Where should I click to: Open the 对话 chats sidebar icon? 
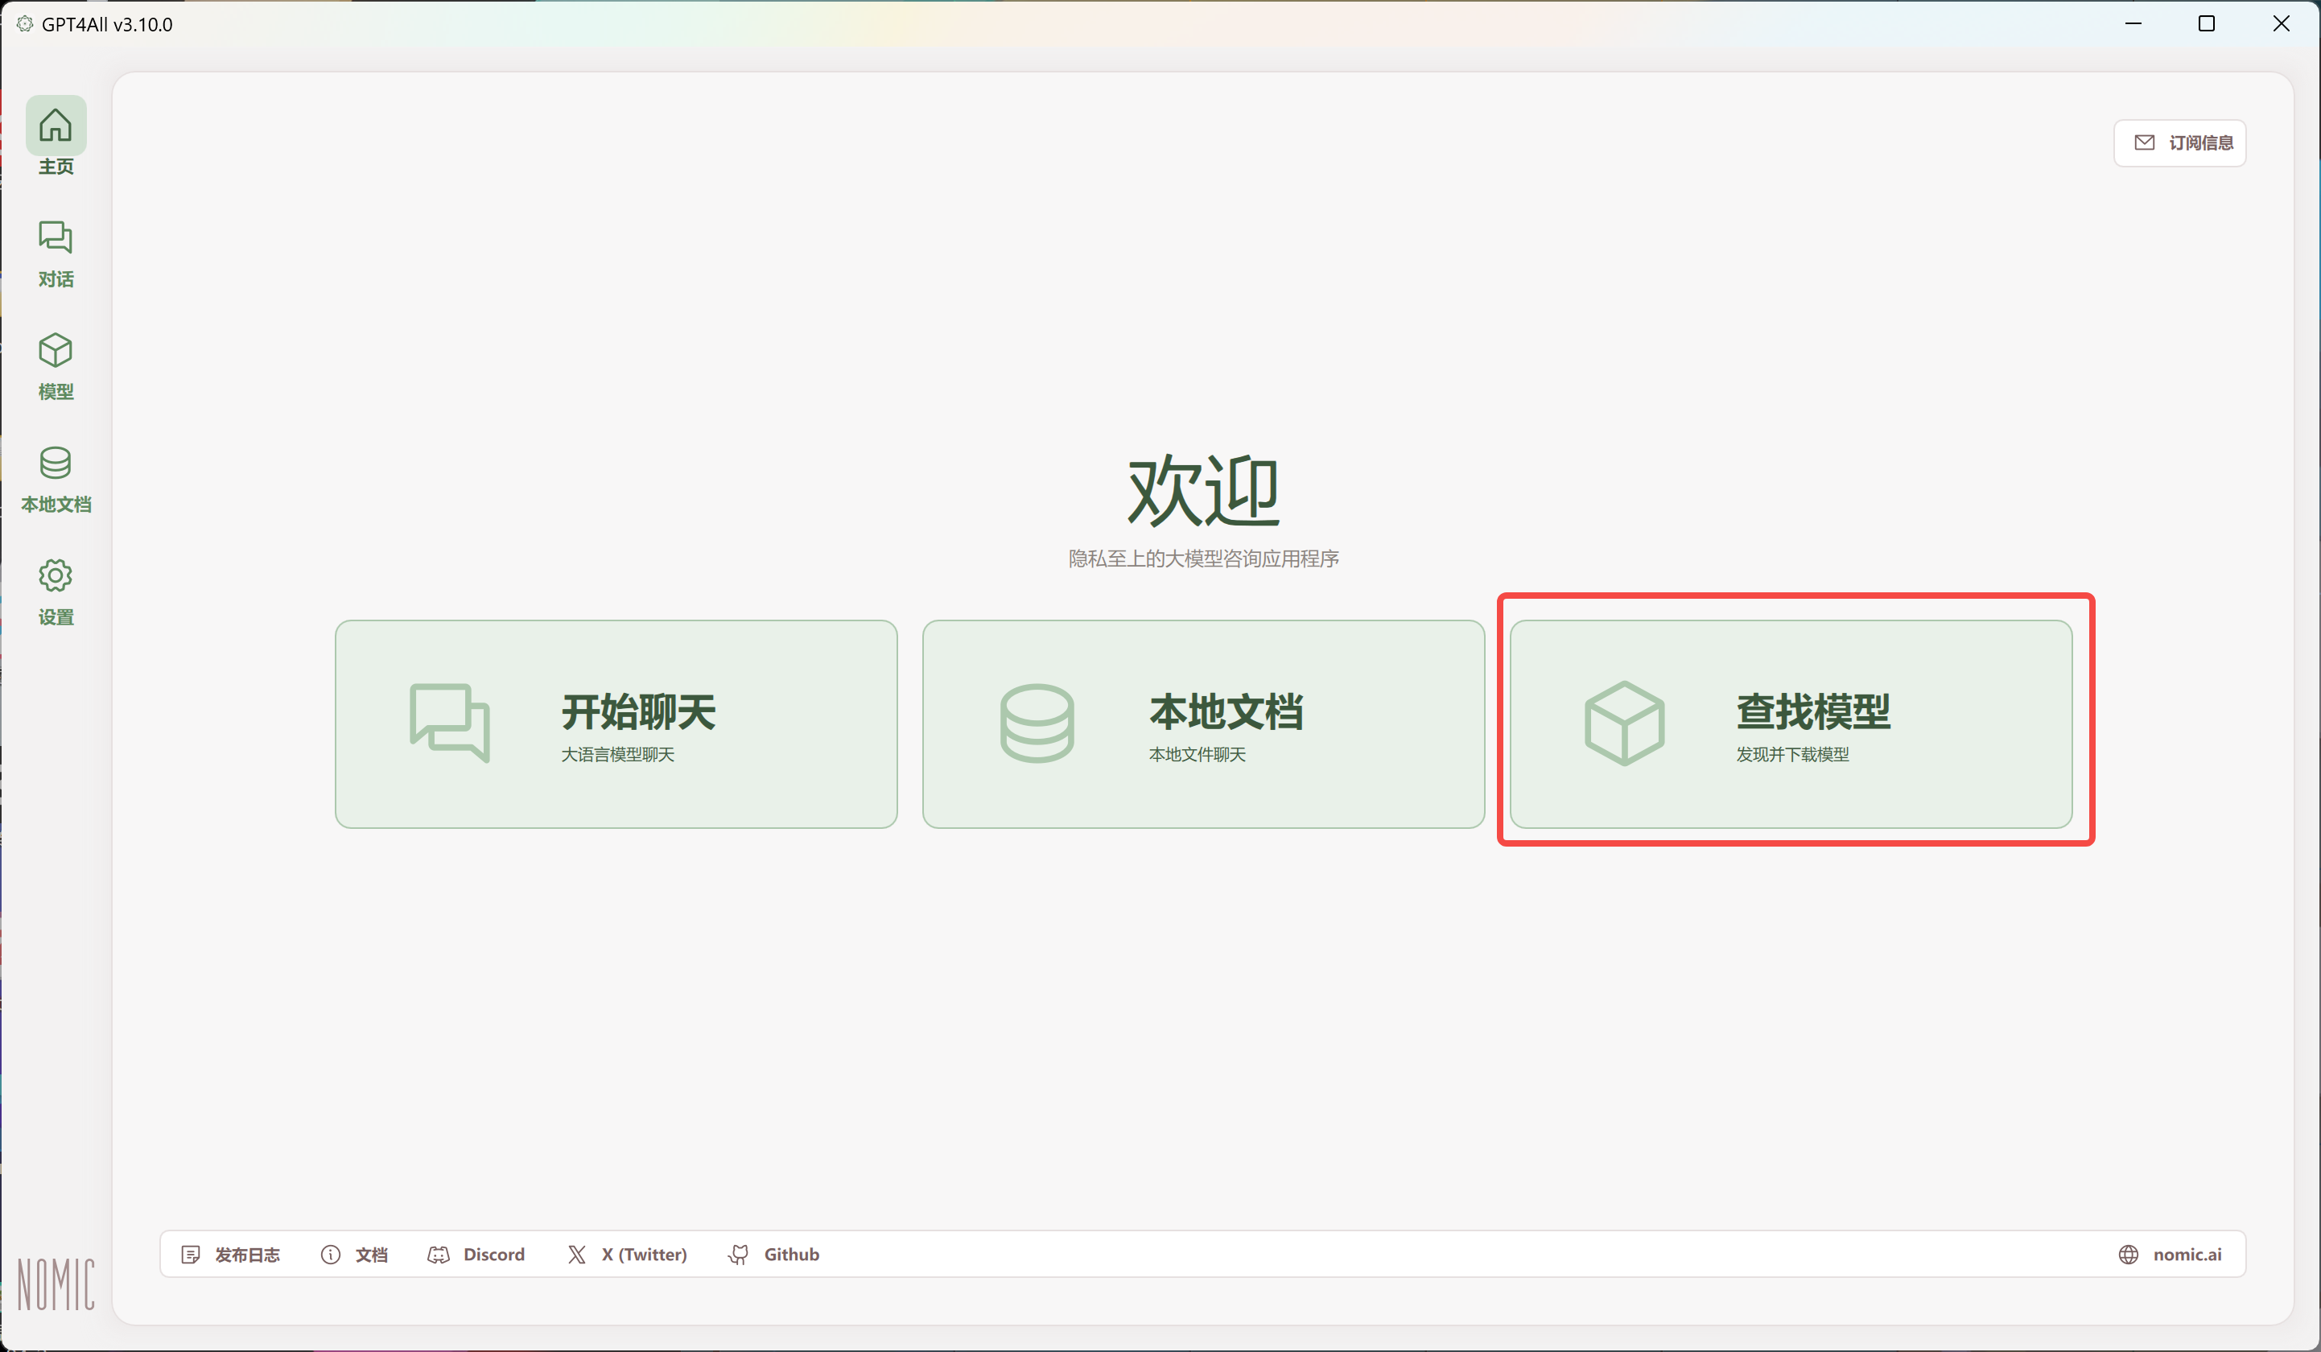[x=56, y=237]
